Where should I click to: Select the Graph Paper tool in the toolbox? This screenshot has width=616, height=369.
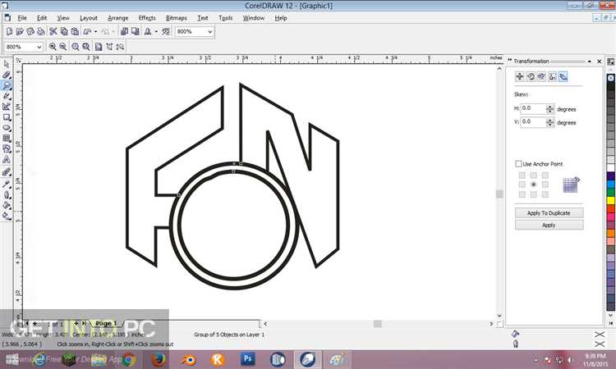tap(7, 138)
